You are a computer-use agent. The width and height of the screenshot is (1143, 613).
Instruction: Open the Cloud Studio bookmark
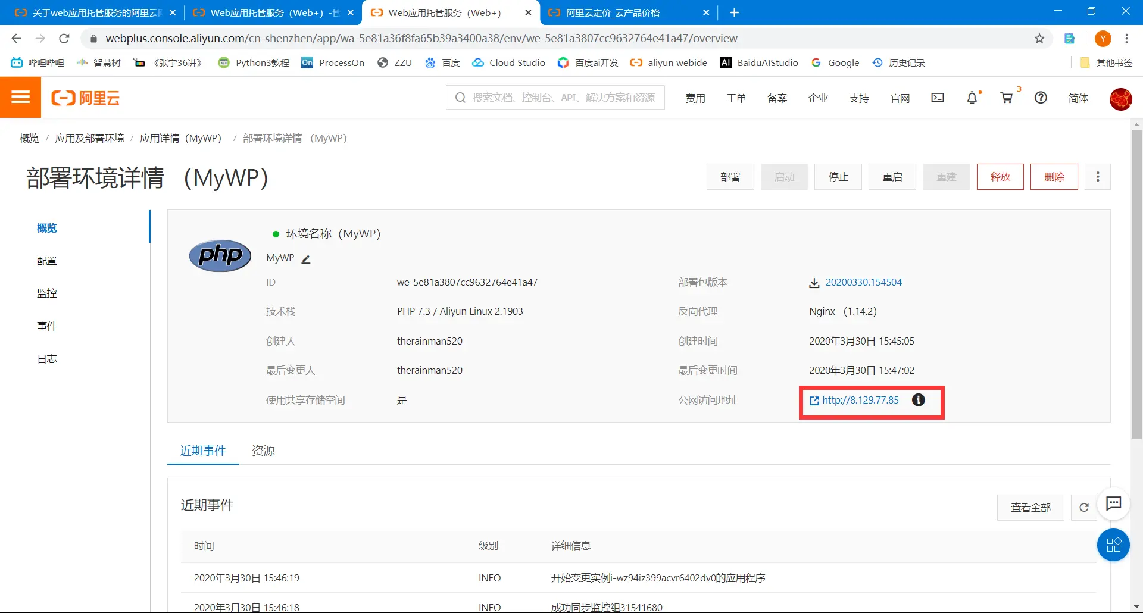pyautogui.click(x=508, y=62)
